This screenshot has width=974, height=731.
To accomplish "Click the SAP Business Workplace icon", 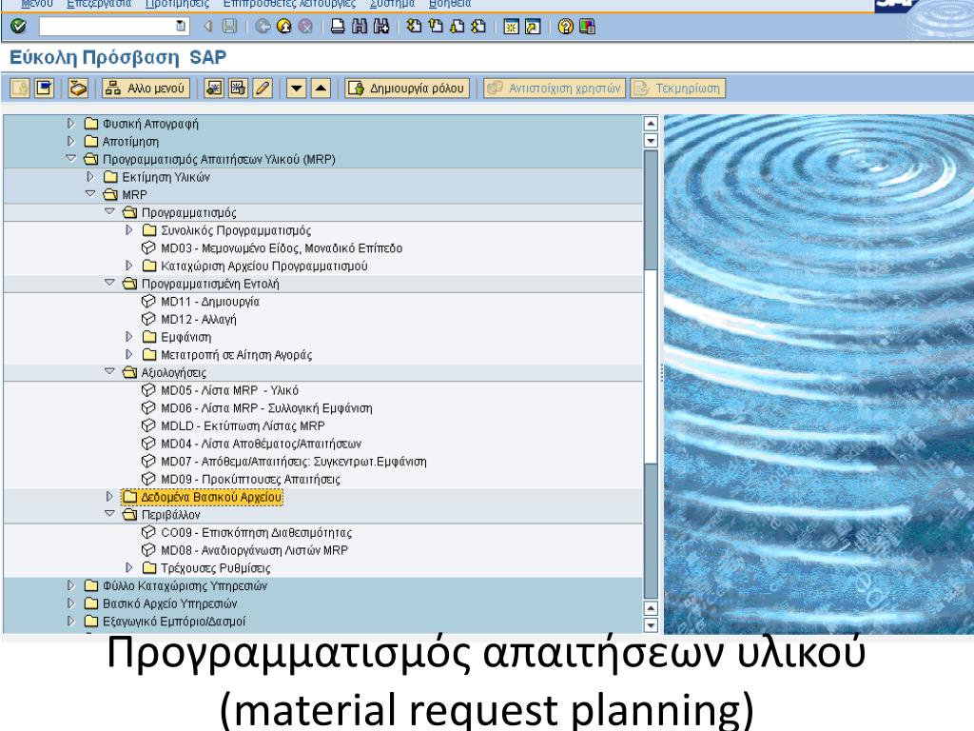I will (78, 88).
